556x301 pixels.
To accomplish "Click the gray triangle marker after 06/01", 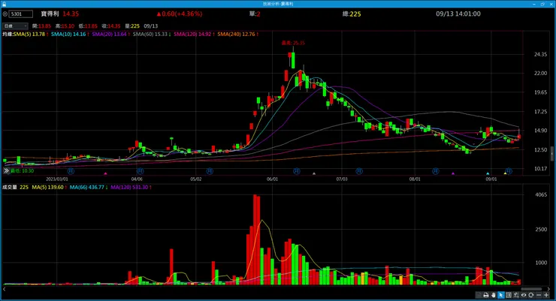I will pos(314,173).
